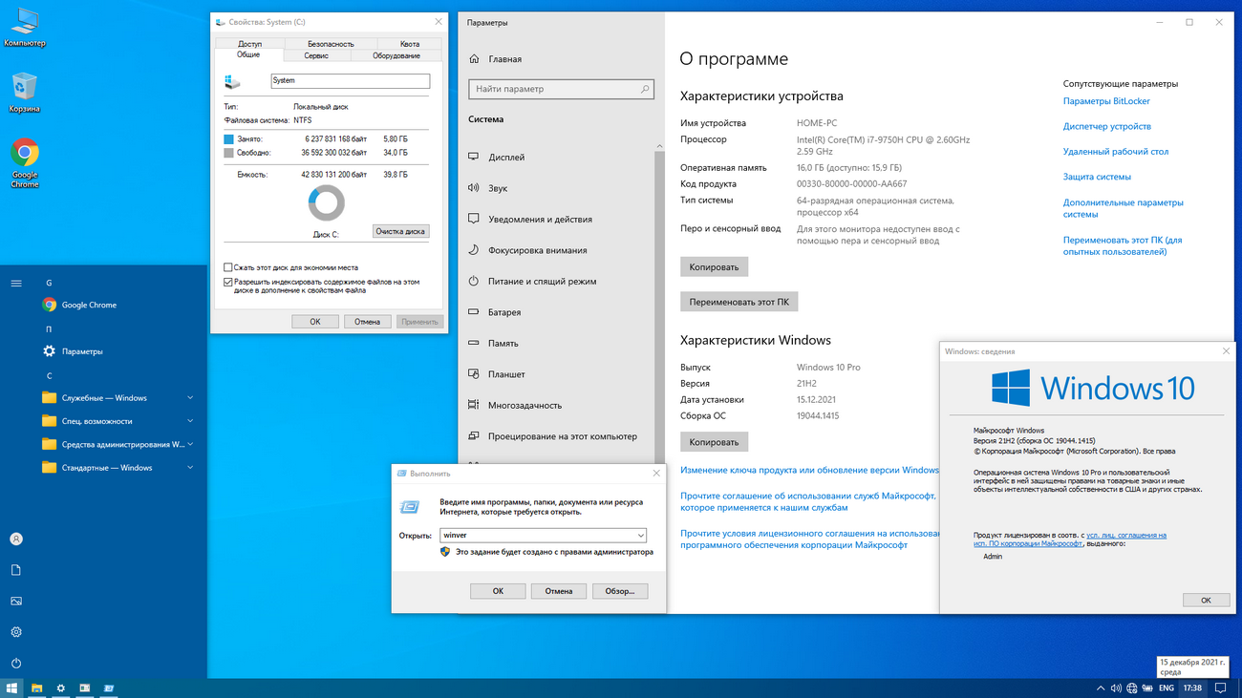Click the disk name field containing System

point(351,81)
